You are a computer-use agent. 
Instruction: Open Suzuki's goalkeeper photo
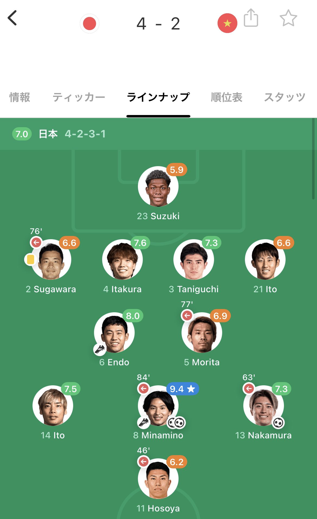[158, 186]
